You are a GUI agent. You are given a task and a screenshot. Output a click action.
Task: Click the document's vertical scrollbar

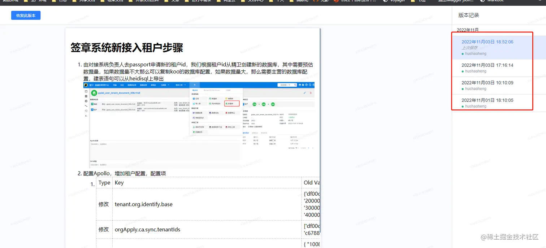point(320,130)
